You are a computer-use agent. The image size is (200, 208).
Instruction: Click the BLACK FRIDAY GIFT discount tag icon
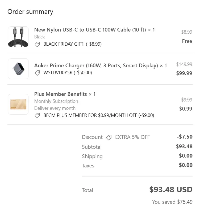pyautogui.click(x=37, y=44)
